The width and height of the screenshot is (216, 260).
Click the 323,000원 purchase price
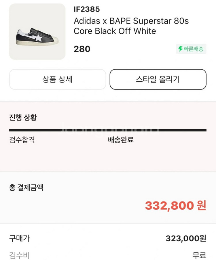click(186, 238)
